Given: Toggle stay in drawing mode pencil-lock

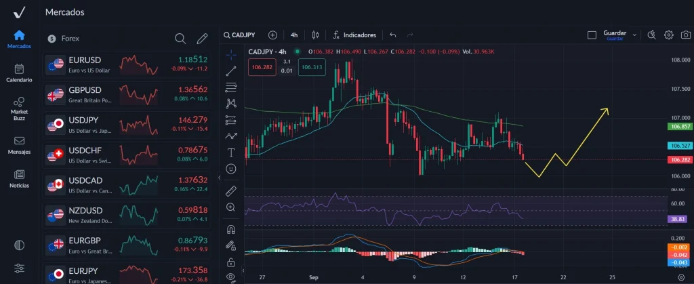Looking at the screenshot, I should tap(231, 245).
